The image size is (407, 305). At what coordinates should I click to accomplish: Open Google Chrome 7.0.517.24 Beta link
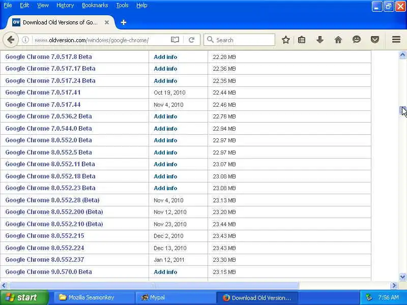pyautogui.click(x=50, y=81)
